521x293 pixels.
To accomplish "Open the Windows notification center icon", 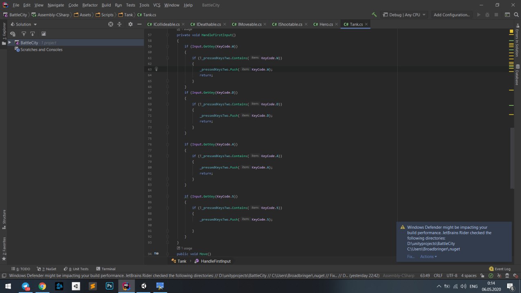I will point(511,286).
